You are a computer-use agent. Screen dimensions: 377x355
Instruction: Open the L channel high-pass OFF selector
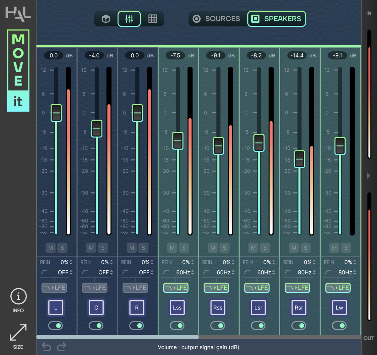[x=65, y=272]
